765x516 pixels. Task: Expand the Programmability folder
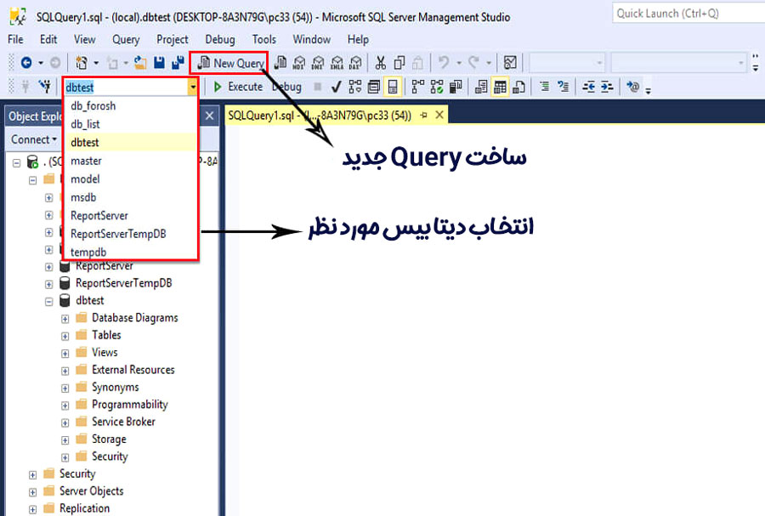65,405
